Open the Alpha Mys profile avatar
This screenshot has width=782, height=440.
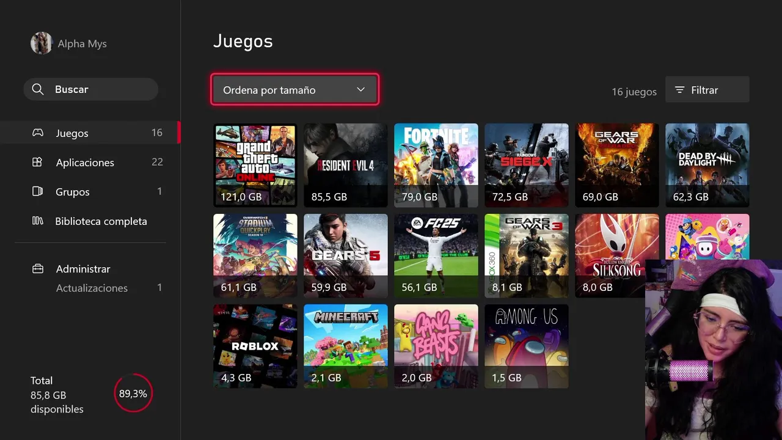click(x=42, y=43)
